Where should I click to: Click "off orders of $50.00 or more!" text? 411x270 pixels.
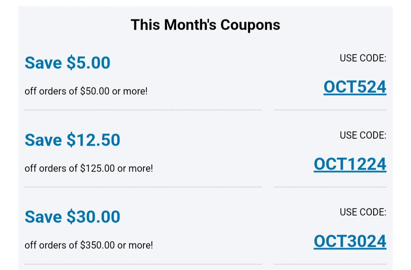86,91
